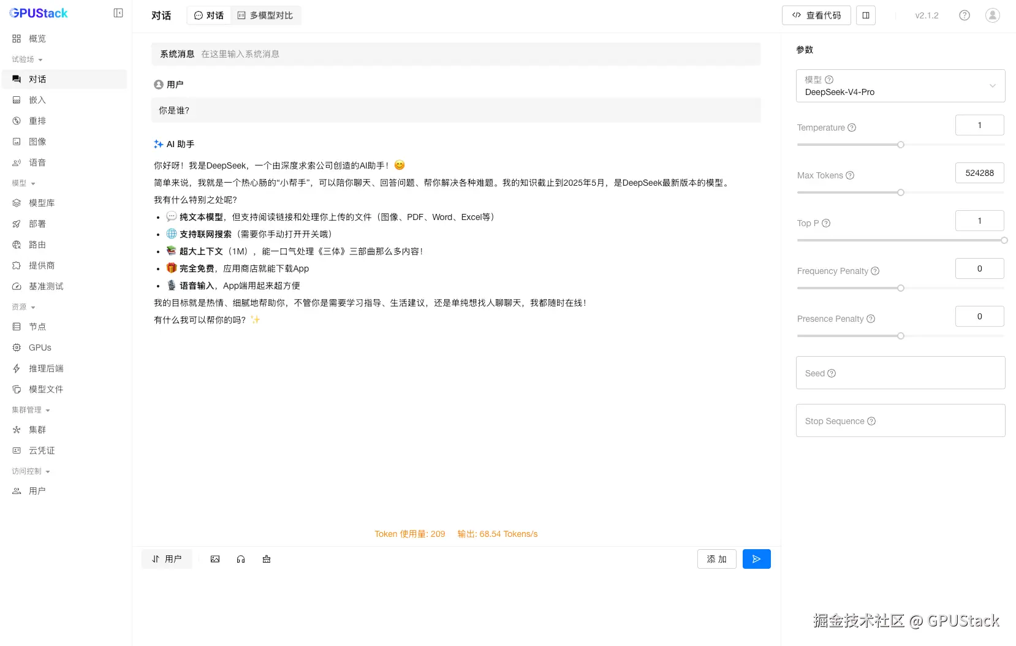Screen dimensions: 1016x646
Task: Click the version label v2.1.2
Action: coord(927,15)
